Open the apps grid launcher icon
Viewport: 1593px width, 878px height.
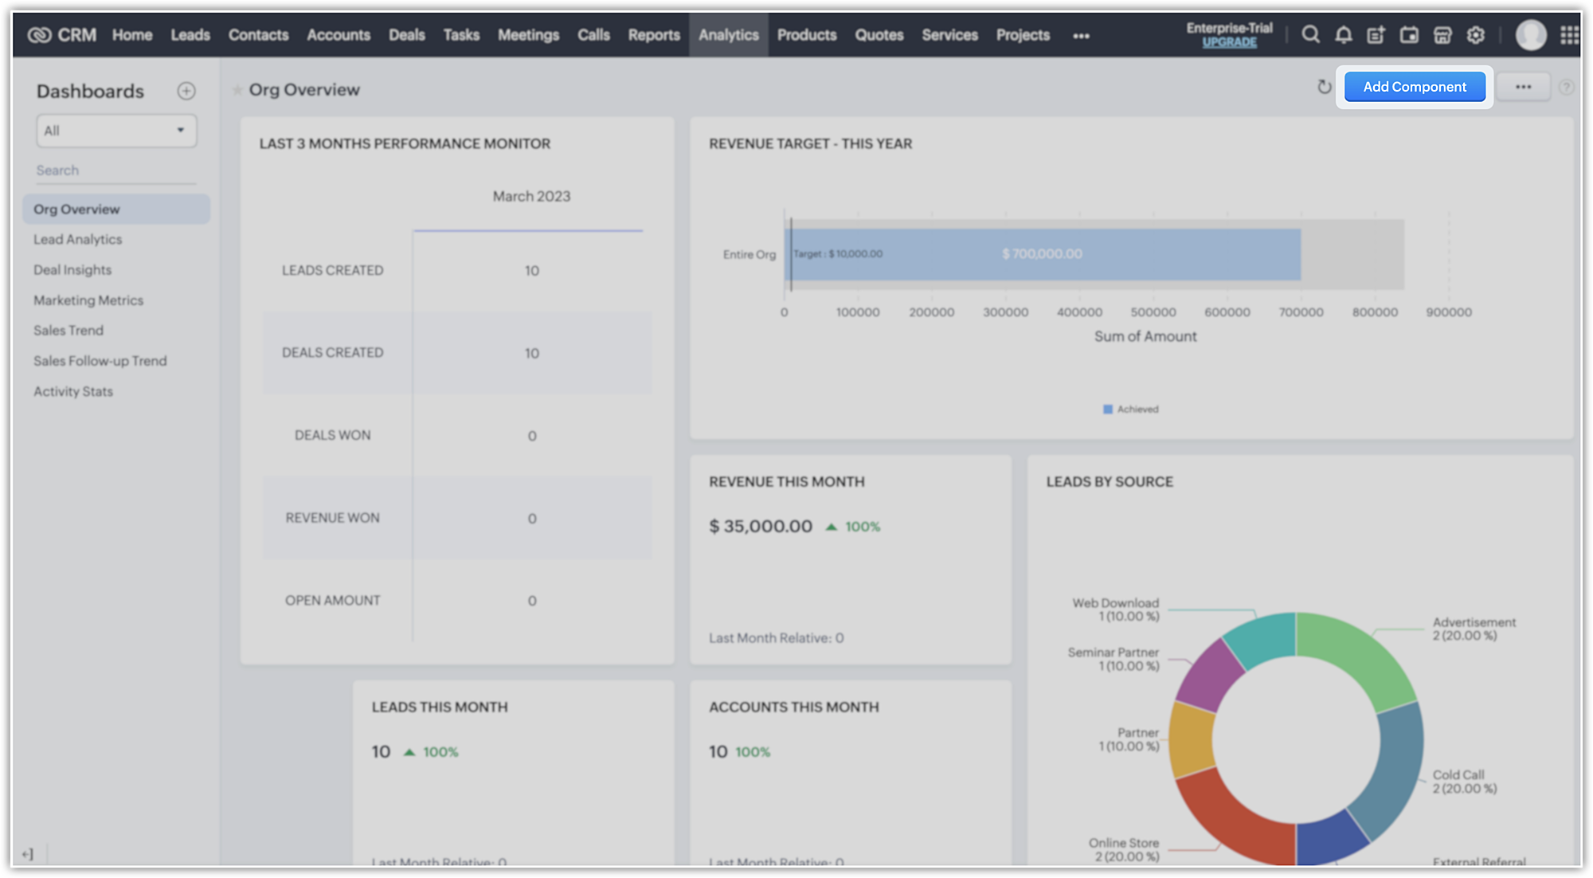point(1569,35)
